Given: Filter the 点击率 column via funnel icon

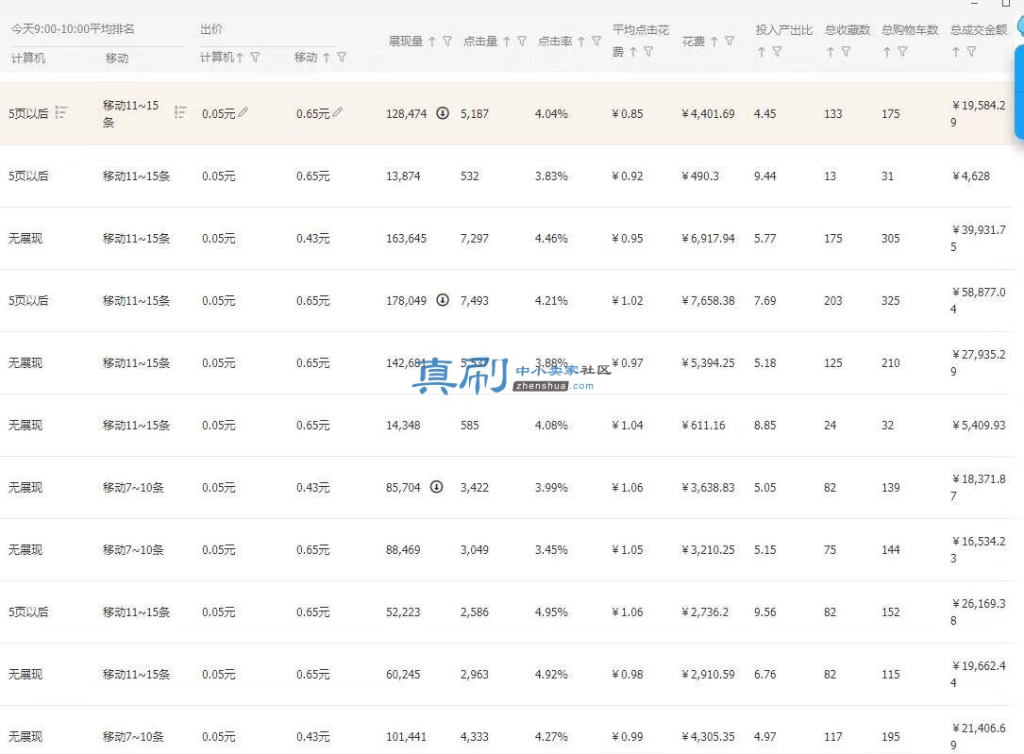Looking at the screenshot, I should [x=596, y=42].
